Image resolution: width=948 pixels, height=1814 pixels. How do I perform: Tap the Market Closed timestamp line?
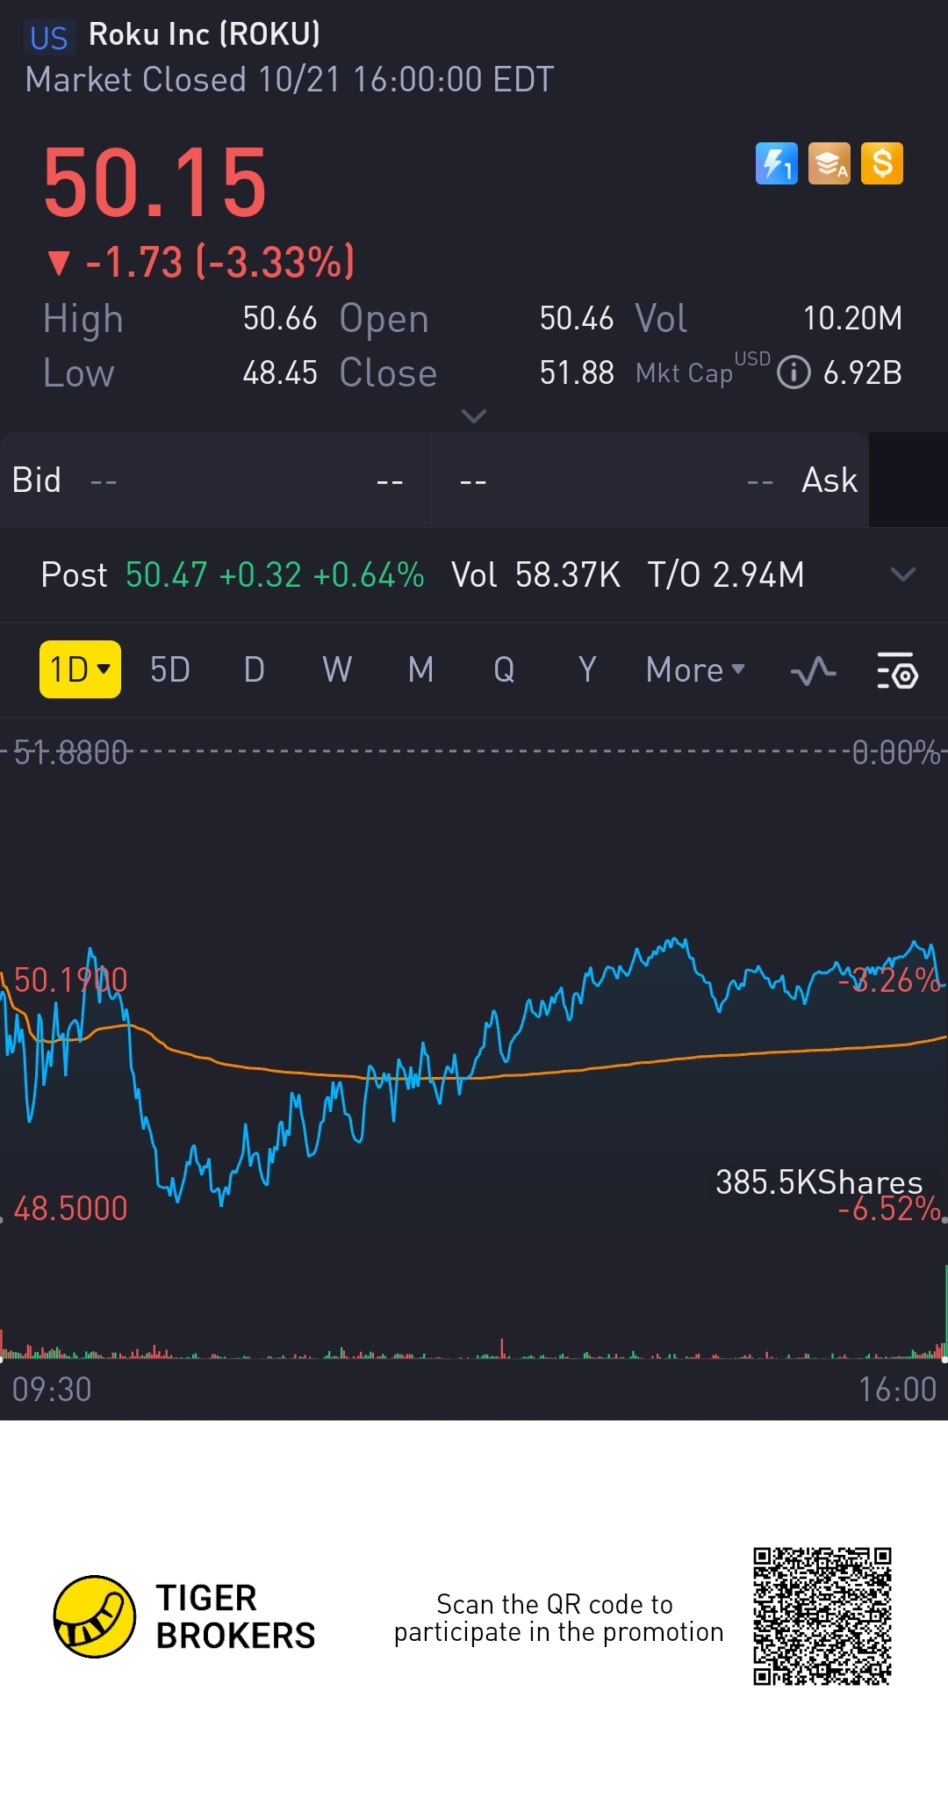point(290,80)
